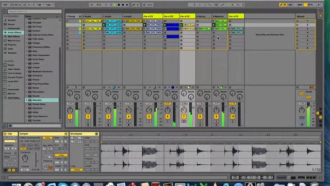330x186 pixels.
Task: Toggle the Loop button in Sample box
Action: click(61, 155)
